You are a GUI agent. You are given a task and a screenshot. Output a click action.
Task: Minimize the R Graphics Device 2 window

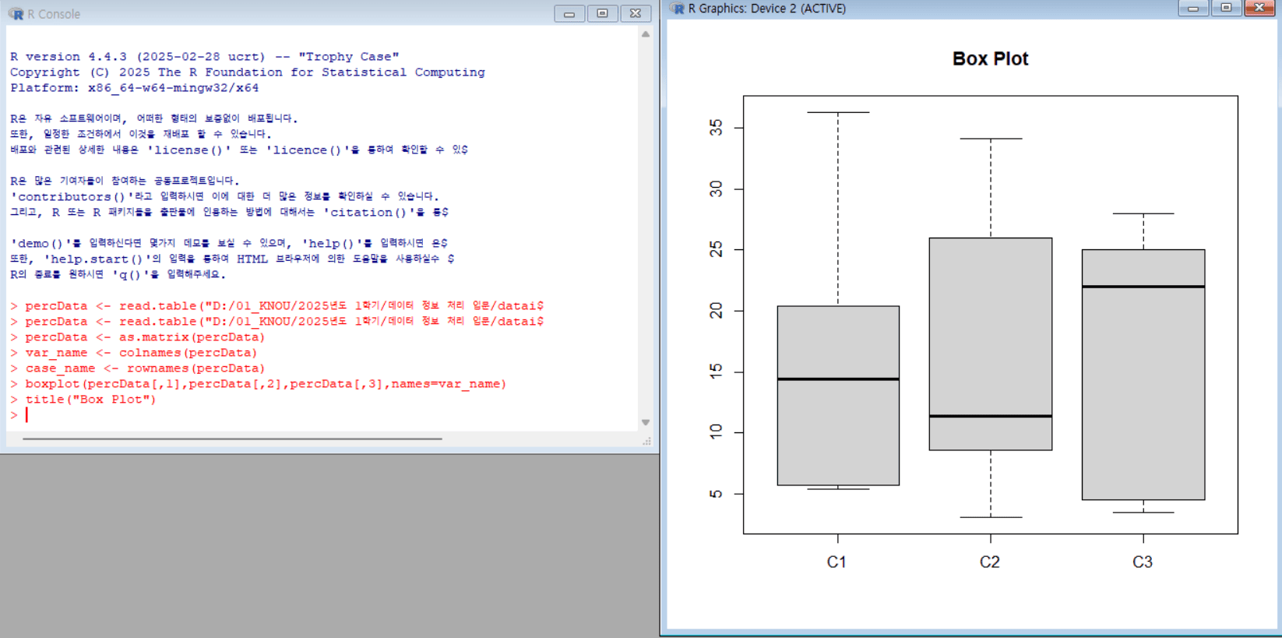coord(1192,9)
